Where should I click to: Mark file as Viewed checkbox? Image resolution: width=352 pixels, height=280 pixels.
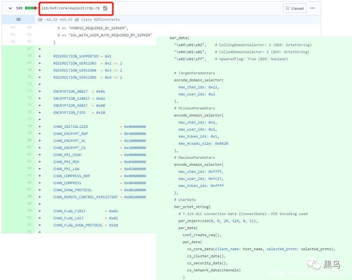pos(288,8)
